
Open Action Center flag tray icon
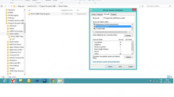point(150,81)
